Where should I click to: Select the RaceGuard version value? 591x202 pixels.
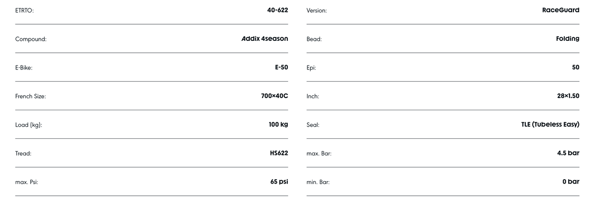(560, 10)
